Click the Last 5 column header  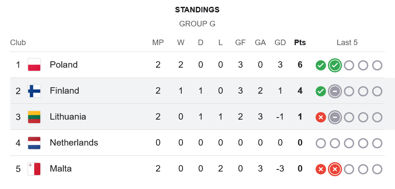347,43
